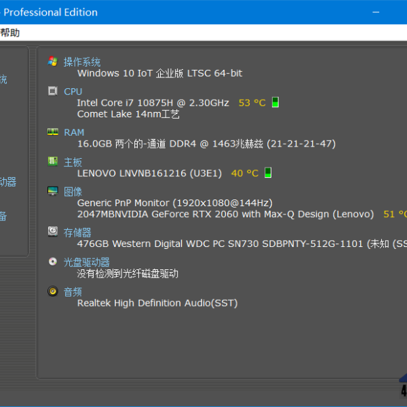Click the RAM memory stick icon
This screenshot has width=407, height=407.
tap(53, 132)
